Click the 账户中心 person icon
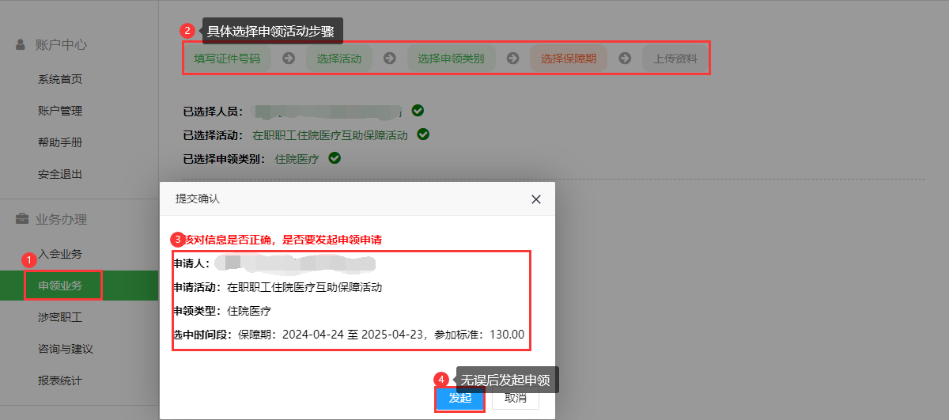This screenshot has width=949, height=420. coord(21,45)
